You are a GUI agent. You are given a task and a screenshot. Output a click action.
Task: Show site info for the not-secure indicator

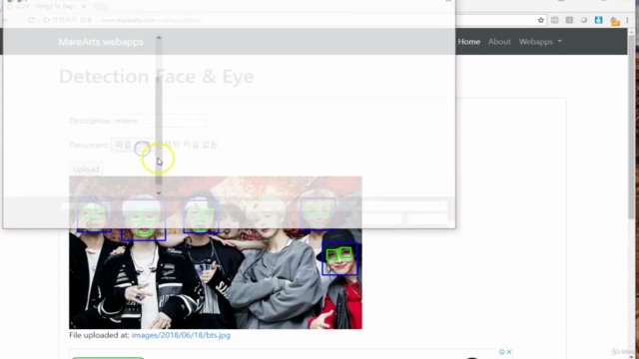[x=68, y=20]
